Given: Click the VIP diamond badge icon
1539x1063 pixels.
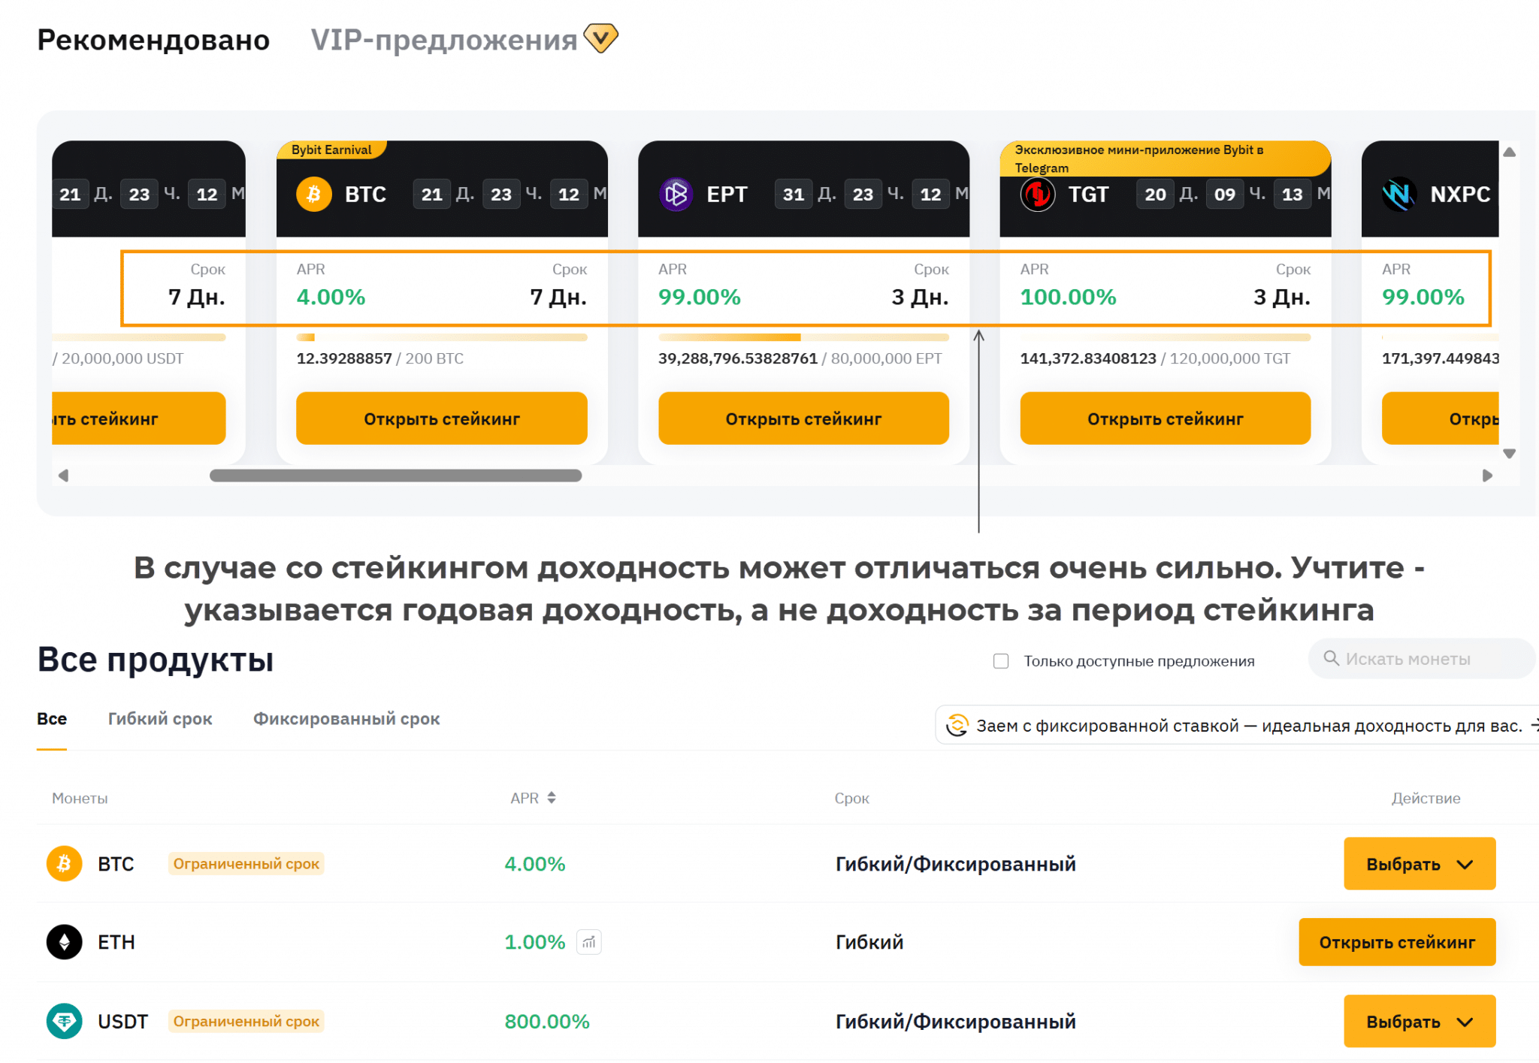Looking at the screenshot, I should click(x=600, y=38).
